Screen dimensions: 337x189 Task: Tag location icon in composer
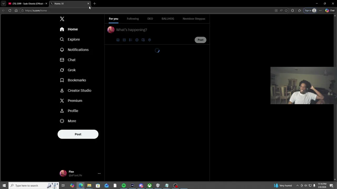click(x=150, y=40)
